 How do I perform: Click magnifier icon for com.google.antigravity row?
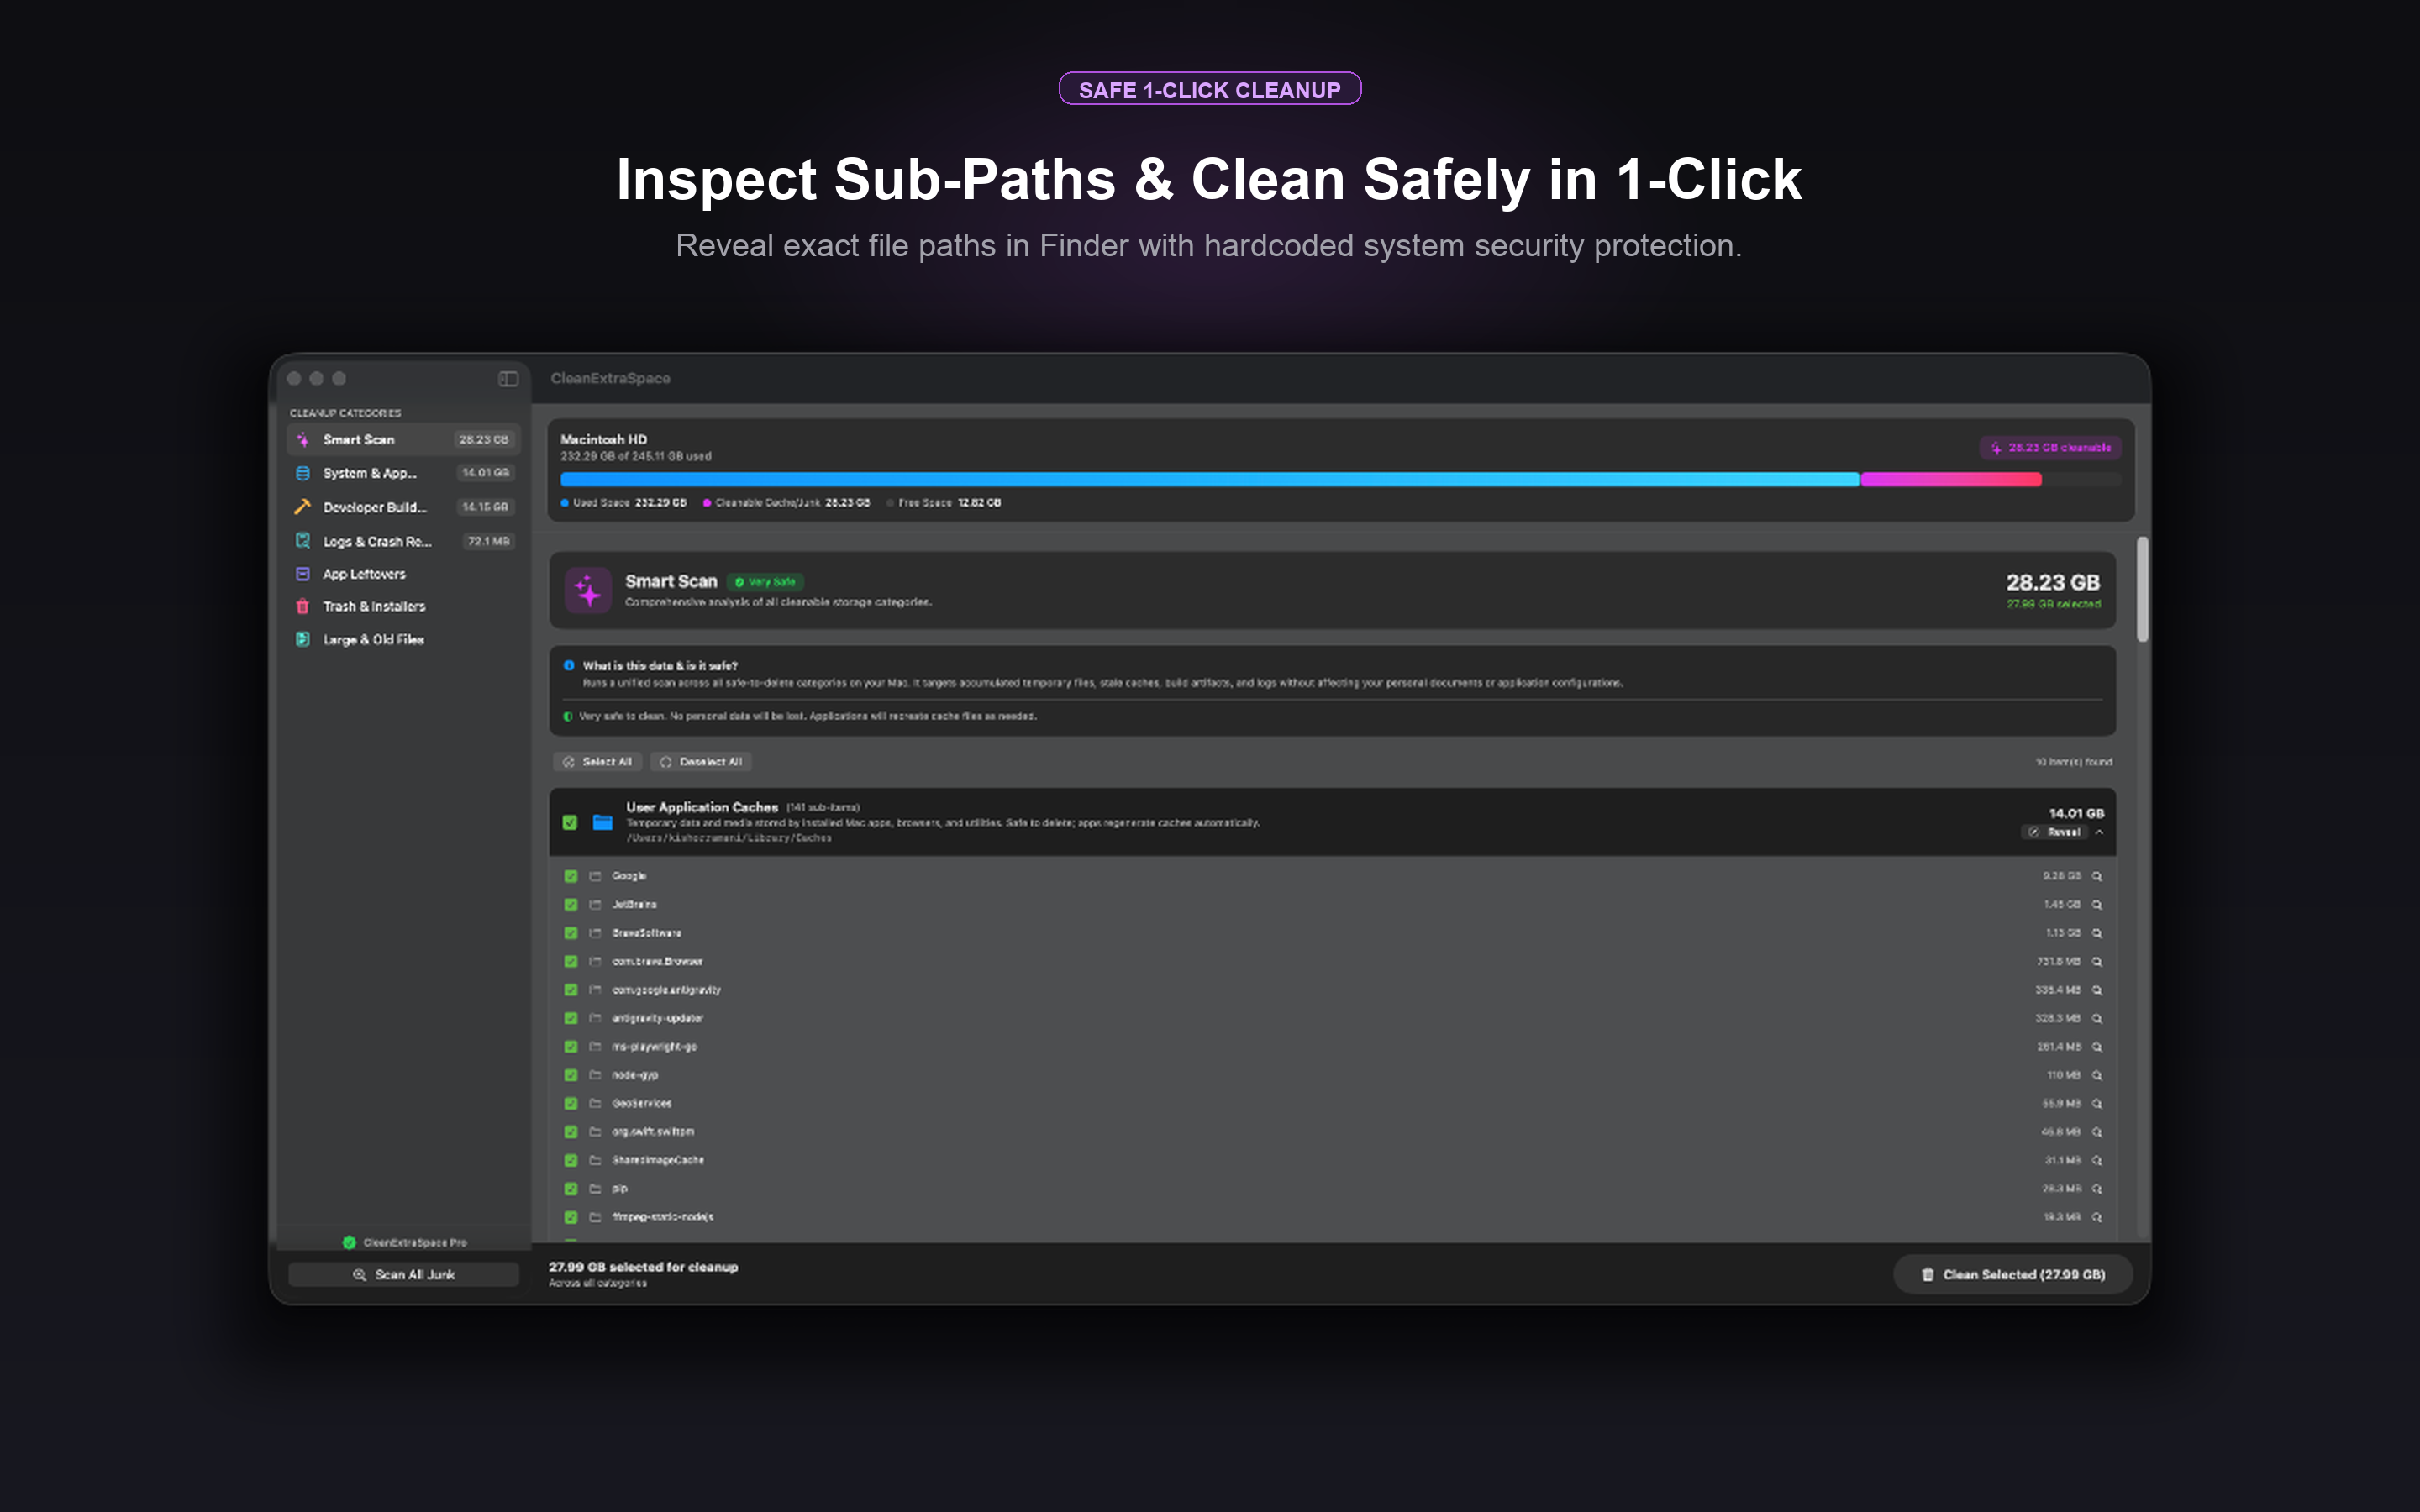pyautogui.click(x=2097, y=990)
